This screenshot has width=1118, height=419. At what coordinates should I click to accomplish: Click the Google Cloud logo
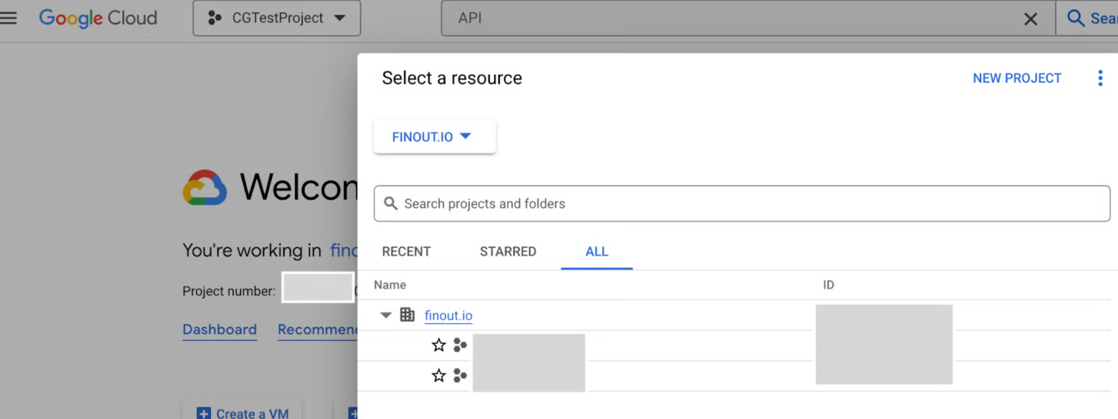[98, 18]
